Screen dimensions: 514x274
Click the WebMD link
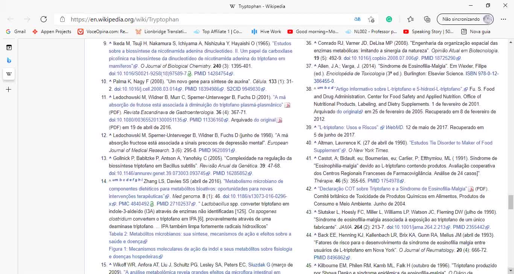[394, 128]
